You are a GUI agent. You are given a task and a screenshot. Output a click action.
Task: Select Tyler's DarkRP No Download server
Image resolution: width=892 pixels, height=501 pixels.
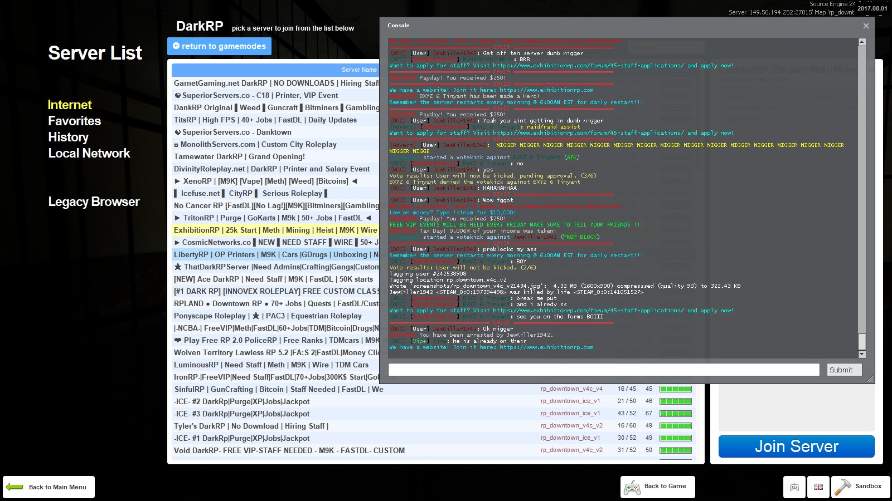point(434,426)
